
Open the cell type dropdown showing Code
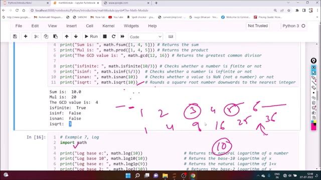coord(145,37)
